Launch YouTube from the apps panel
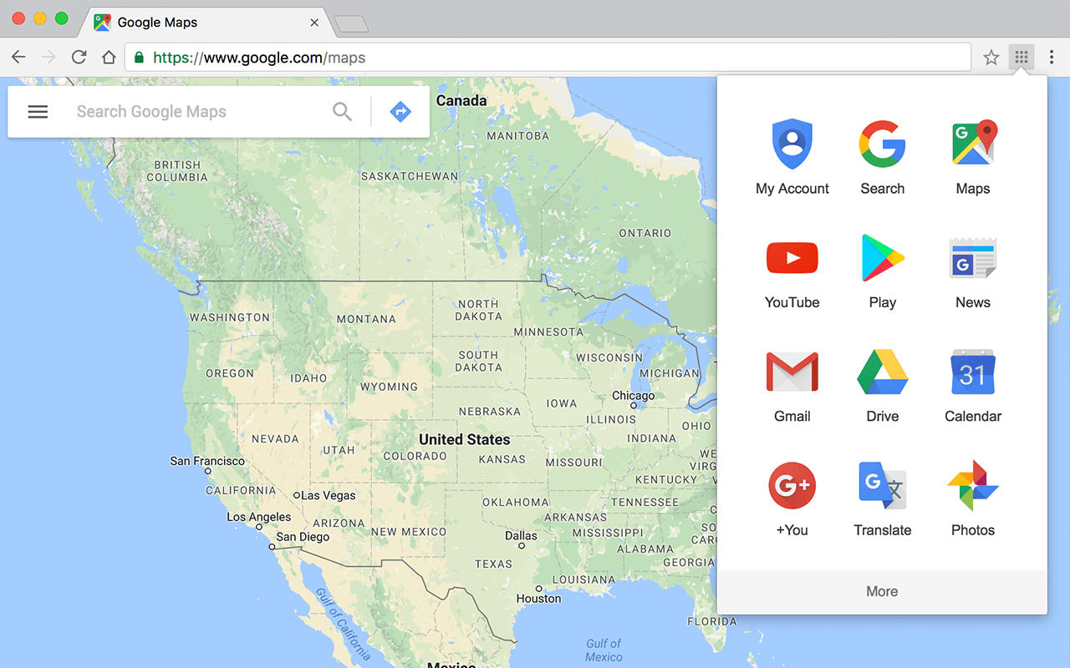 point(792,258)
